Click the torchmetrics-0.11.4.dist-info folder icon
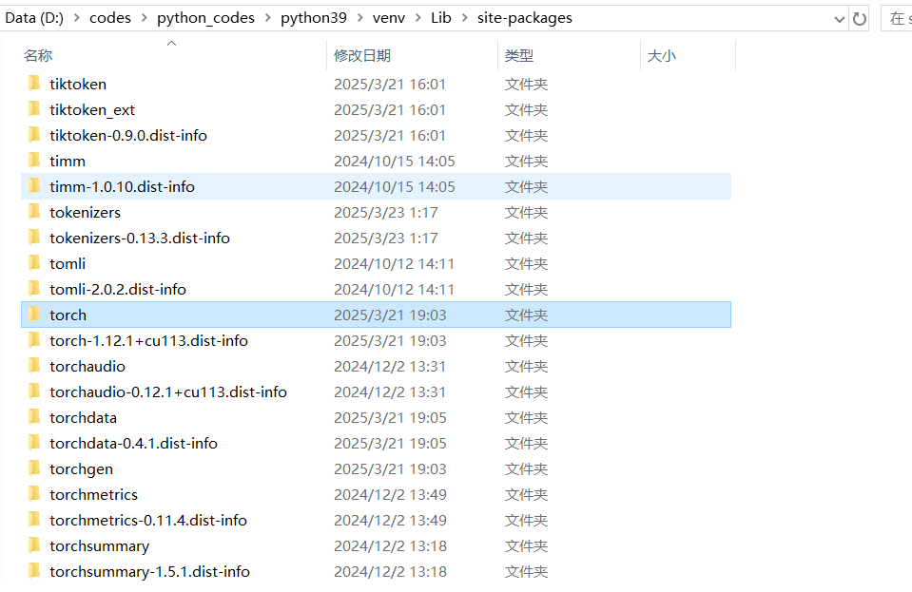Screen dimensions: 912x592 [34, 520]
